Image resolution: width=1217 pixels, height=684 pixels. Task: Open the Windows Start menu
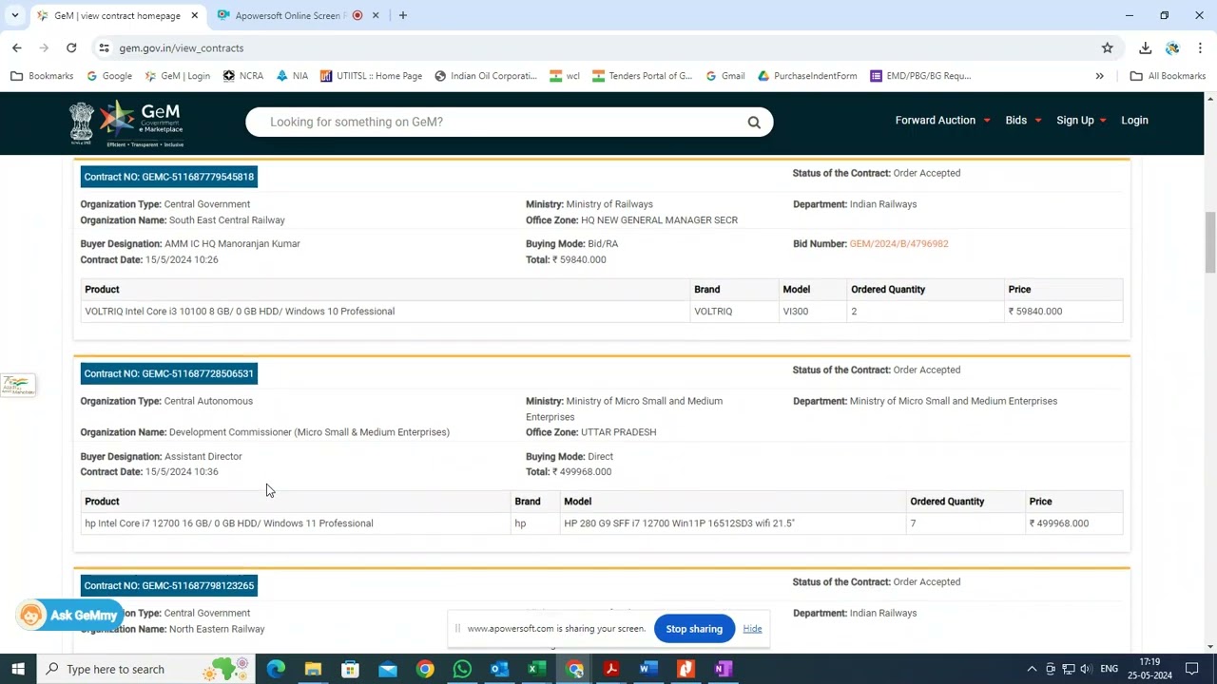[x=18, y=669]
